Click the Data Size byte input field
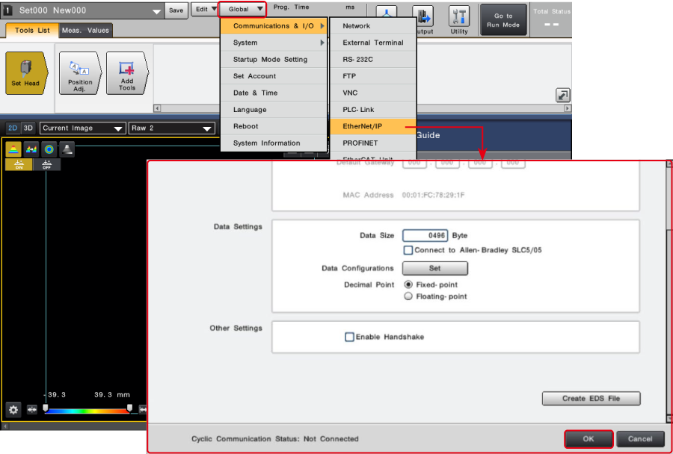 click(425, 235)
